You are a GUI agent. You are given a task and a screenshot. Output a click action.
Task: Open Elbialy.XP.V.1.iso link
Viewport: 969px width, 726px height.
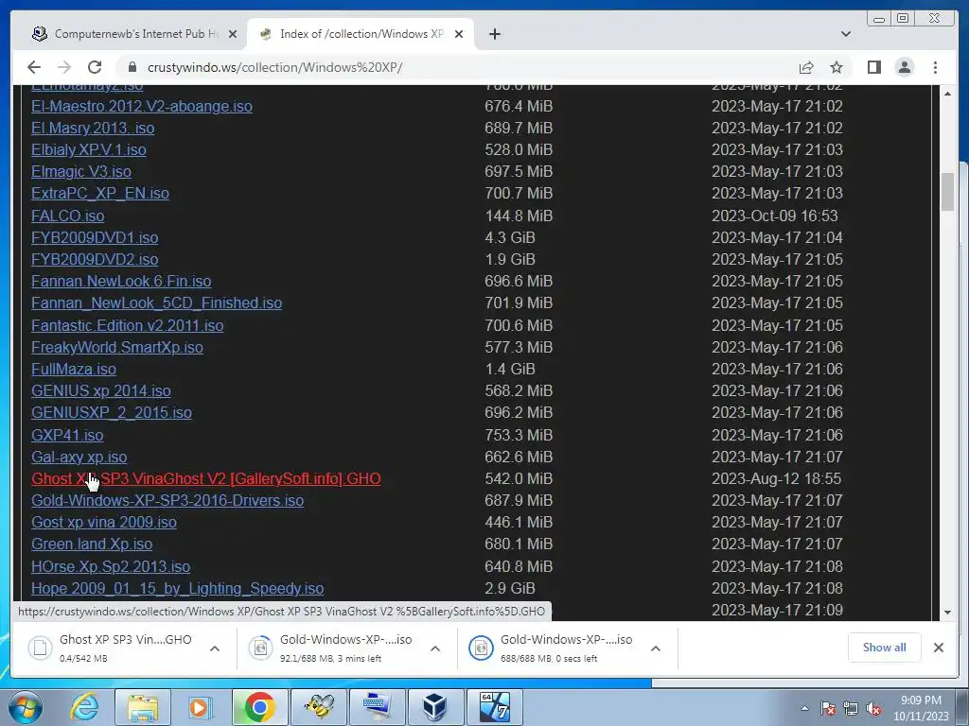pyautogui.click(x=89, y=149)
